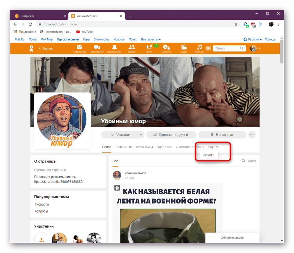Open Русский language dropdown
The image size is (294, 253).
tap(253, 40)
